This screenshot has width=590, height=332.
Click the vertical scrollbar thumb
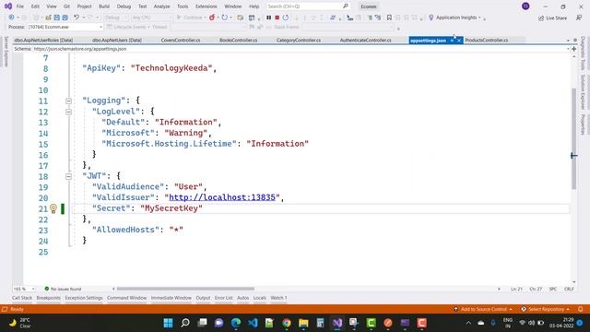[x=573, y=138]
